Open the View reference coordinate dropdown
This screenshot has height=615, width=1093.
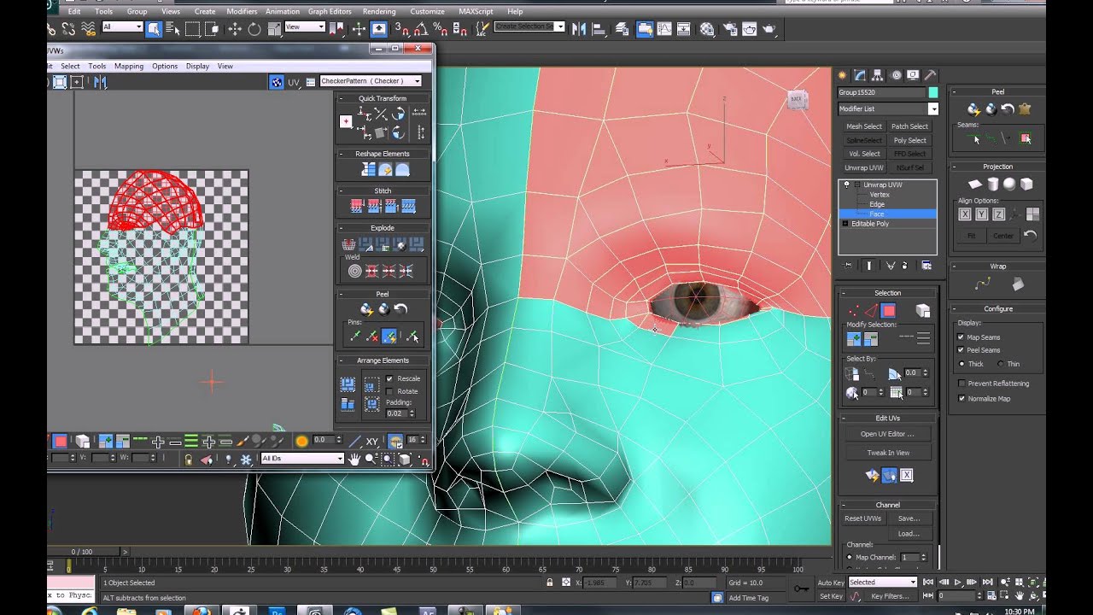pos(305,27)
